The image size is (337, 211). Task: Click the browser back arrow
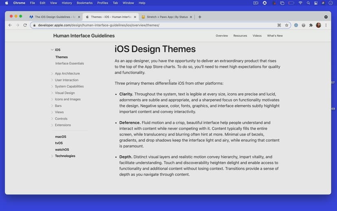click(x=10, y=25)
